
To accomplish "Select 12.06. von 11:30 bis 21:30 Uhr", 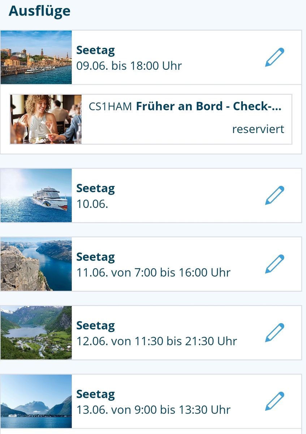I will (x=156, y=341).
